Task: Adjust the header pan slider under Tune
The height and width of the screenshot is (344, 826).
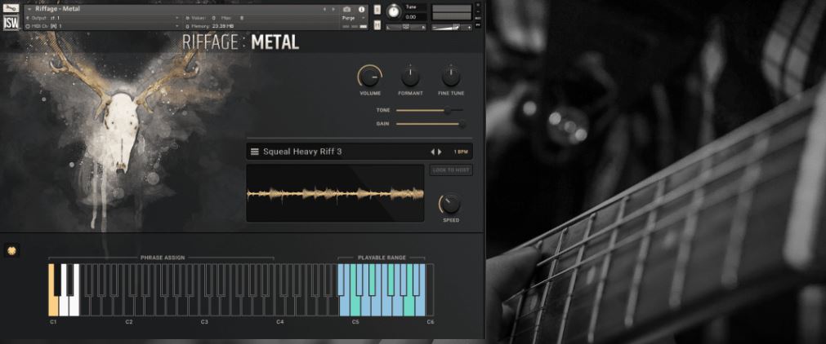Action: (405, 27)
